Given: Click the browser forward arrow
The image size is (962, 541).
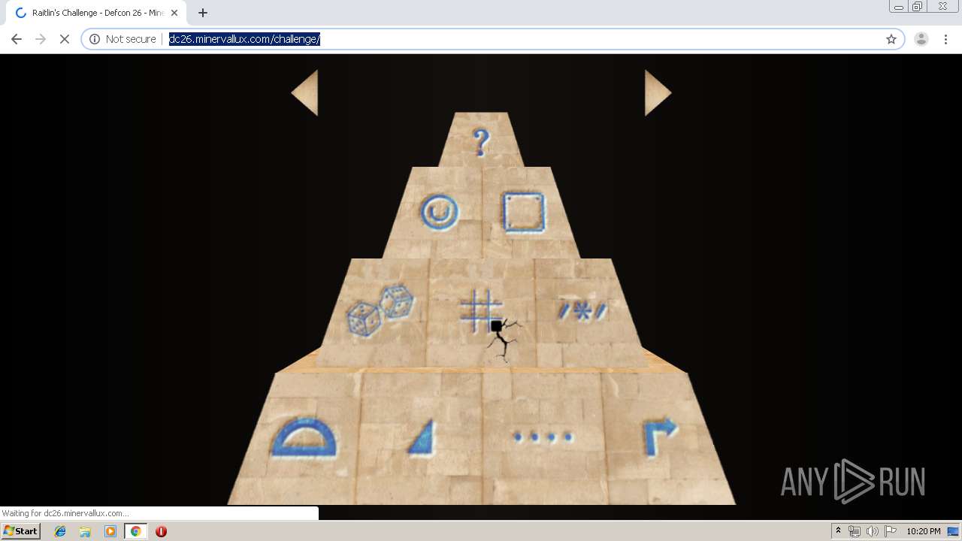Looking at the screenshot, I should [41, 39].
